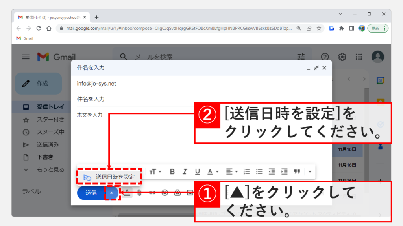403x226 pixels.
Task: Click the address bar URL
Action: coord(179,28)
